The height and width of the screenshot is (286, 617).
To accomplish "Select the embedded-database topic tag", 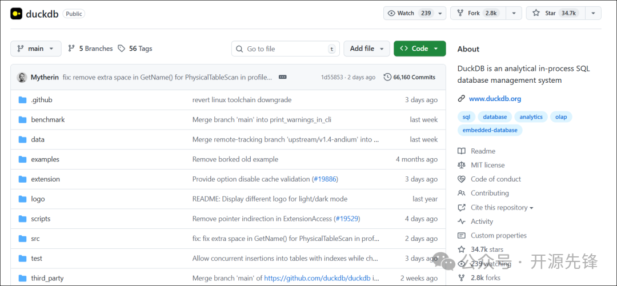I will click(x=490, y=130).
